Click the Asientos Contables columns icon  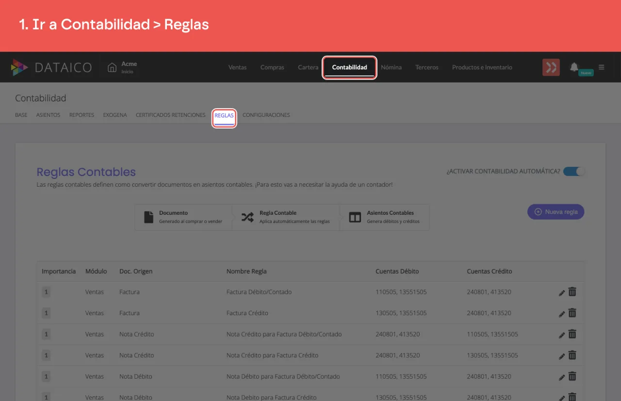(x=355, y=217)
